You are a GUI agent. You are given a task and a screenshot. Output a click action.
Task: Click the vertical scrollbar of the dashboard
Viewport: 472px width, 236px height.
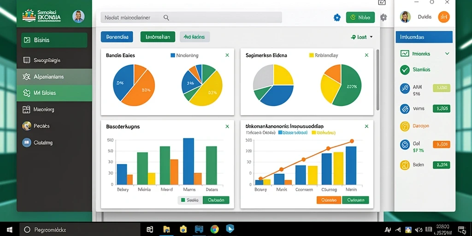pos(378,80)
